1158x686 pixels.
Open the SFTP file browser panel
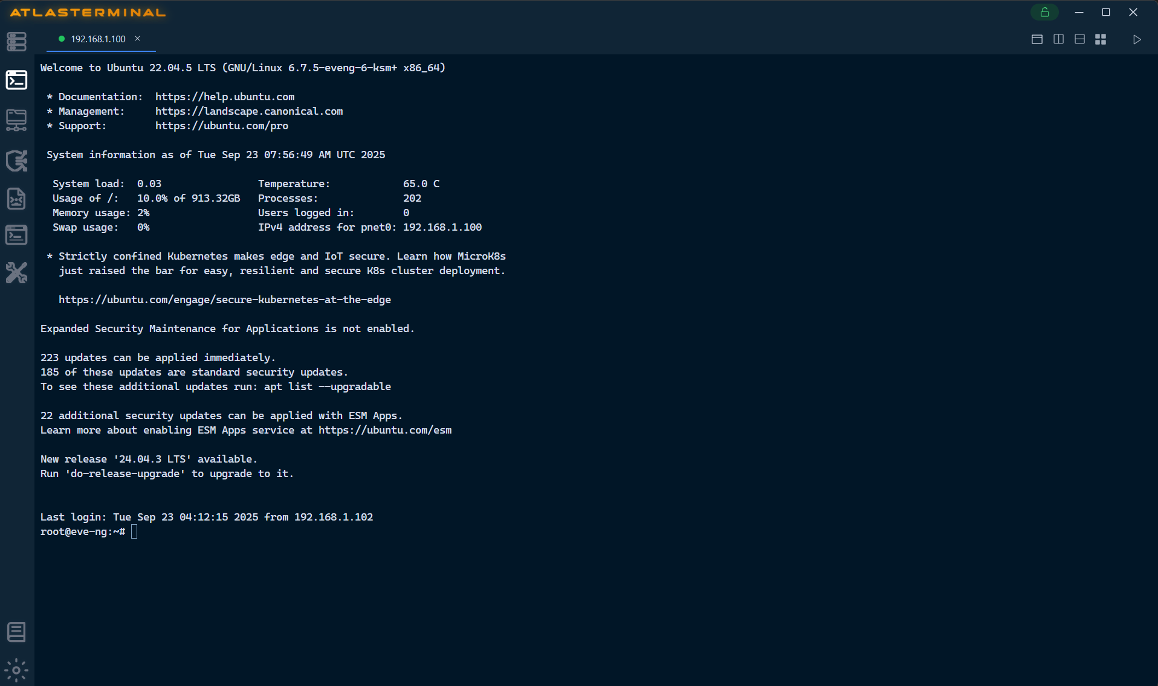16,120
